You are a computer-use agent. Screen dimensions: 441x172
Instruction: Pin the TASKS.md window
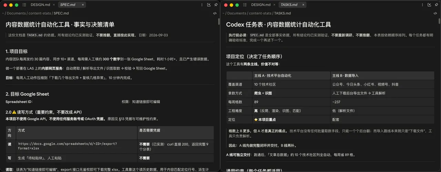436,5
